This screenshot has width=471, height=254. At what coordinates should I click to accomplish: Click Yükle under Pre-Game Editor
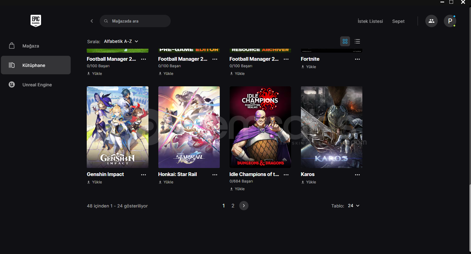(166, 73)
